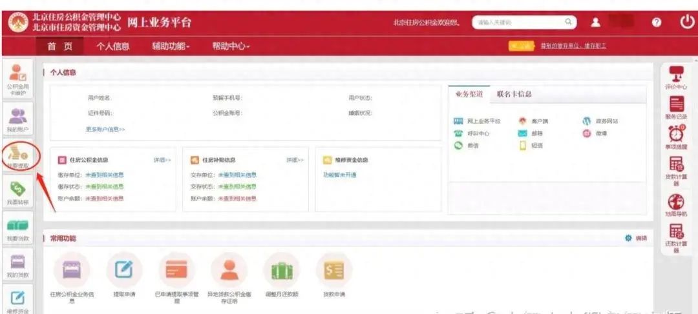Click 提取申请 shortcut icon

click(124, 270)
